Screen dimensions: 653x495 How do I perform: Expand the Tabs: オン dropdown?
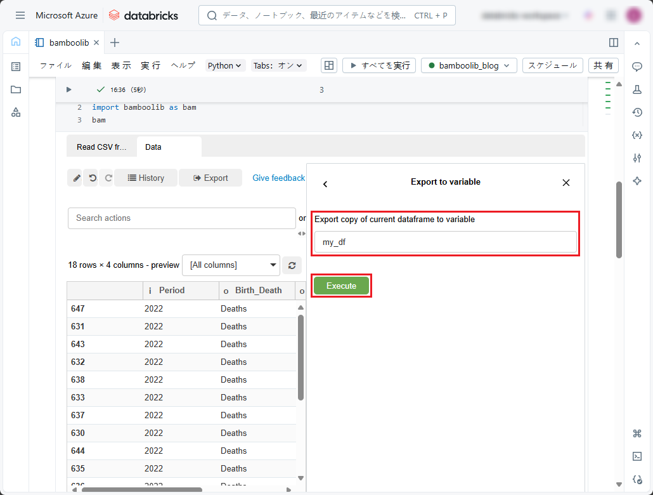click(x=278, y=65)
